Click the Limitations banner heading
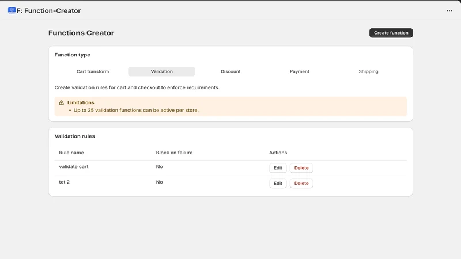Screen dimensions: 461x259 pos(81,102)
